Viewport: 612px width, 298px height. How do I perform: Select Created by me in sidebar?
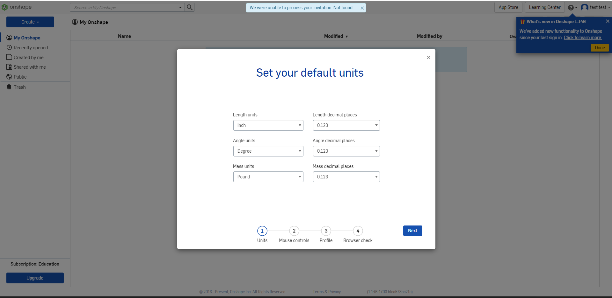click(28, 57)
